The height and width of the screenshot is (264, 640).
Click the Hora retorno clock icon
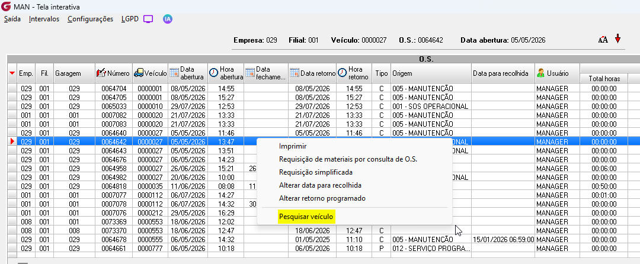point(342,73)
